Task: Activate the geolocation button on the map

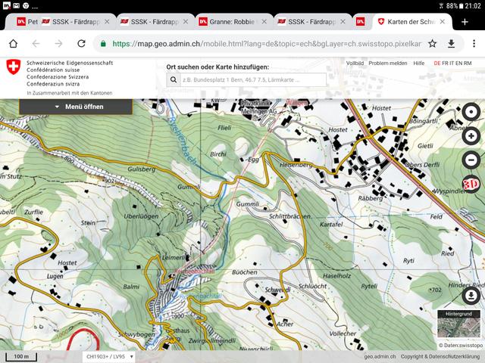Action: [x=471, y=112]
